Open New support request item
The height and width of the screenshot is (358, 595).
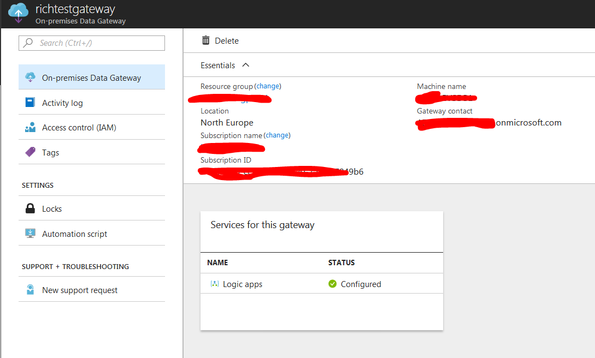point(92,289)
